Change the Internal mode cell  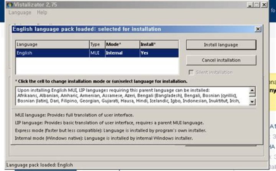point(123,53)
